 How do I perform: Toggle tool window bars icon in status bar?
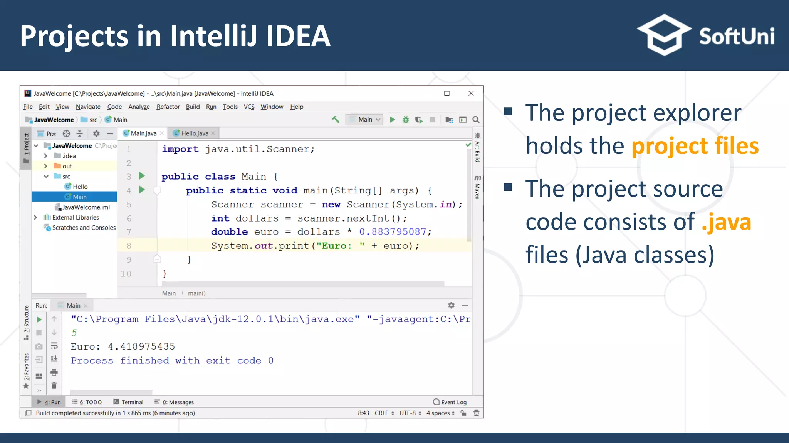click(x=28, y=413)
